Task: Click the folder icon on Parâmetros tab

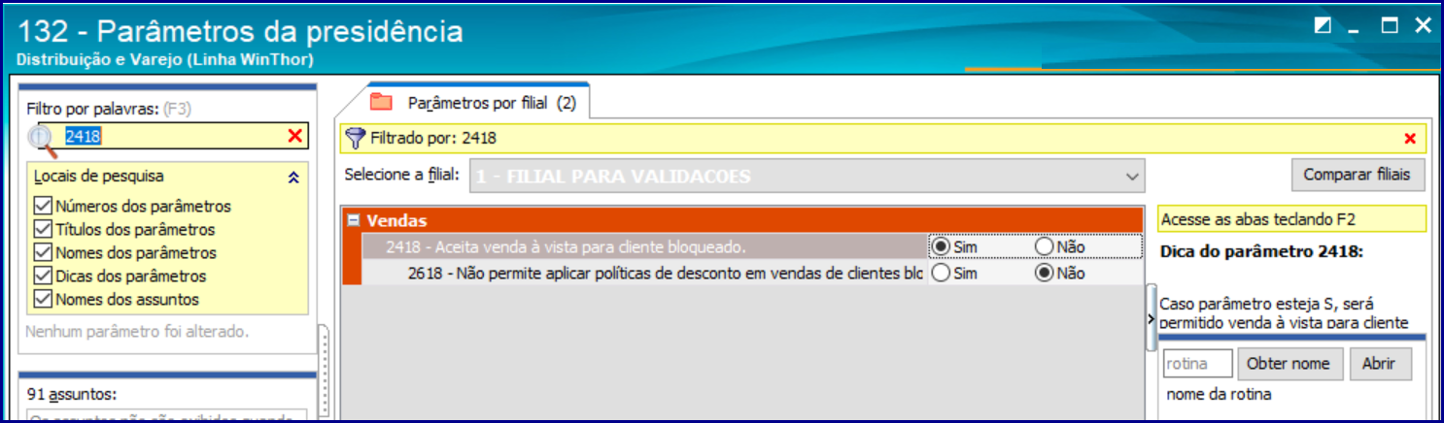Action: (x=381, y=102)
